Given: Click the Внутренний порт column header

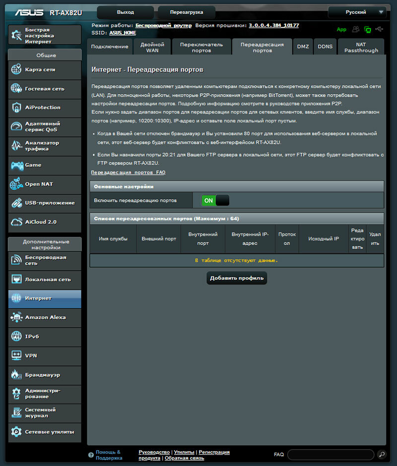Looking at the screenshot, I should pyautogui.click(x=203, y=238).
